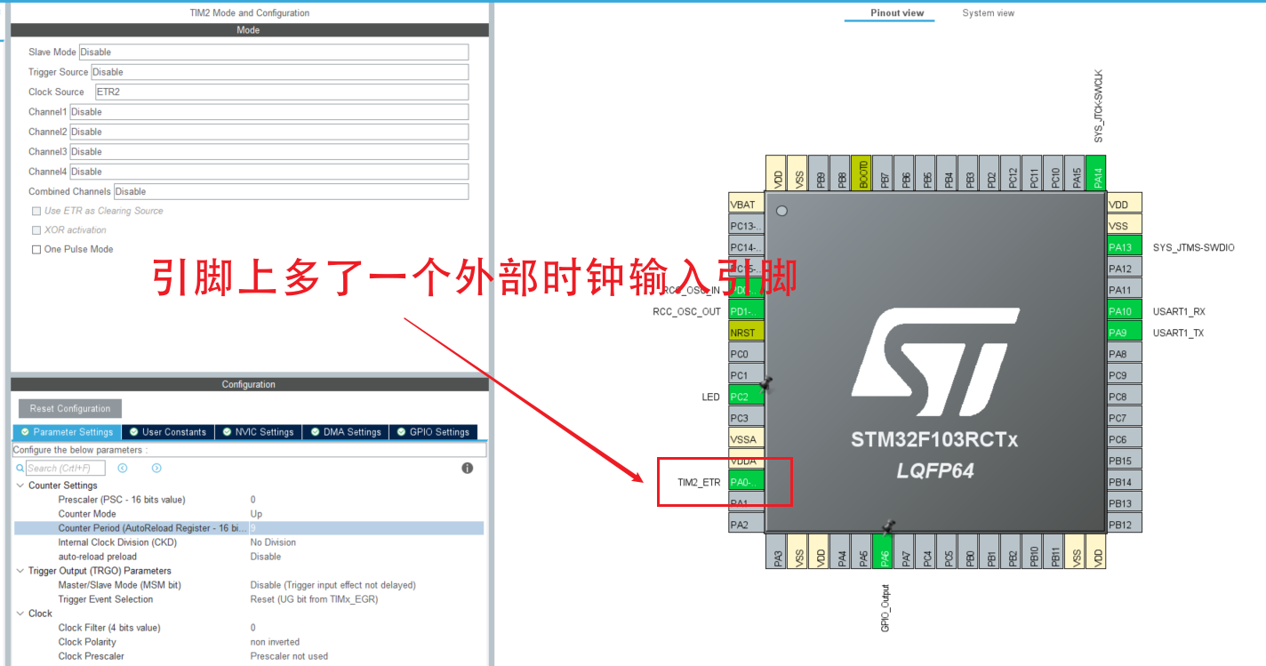Open the Trigger Source dropdown
This screenshot has height=666, width=1266.
pyautogui.click(x=280, y=72)
